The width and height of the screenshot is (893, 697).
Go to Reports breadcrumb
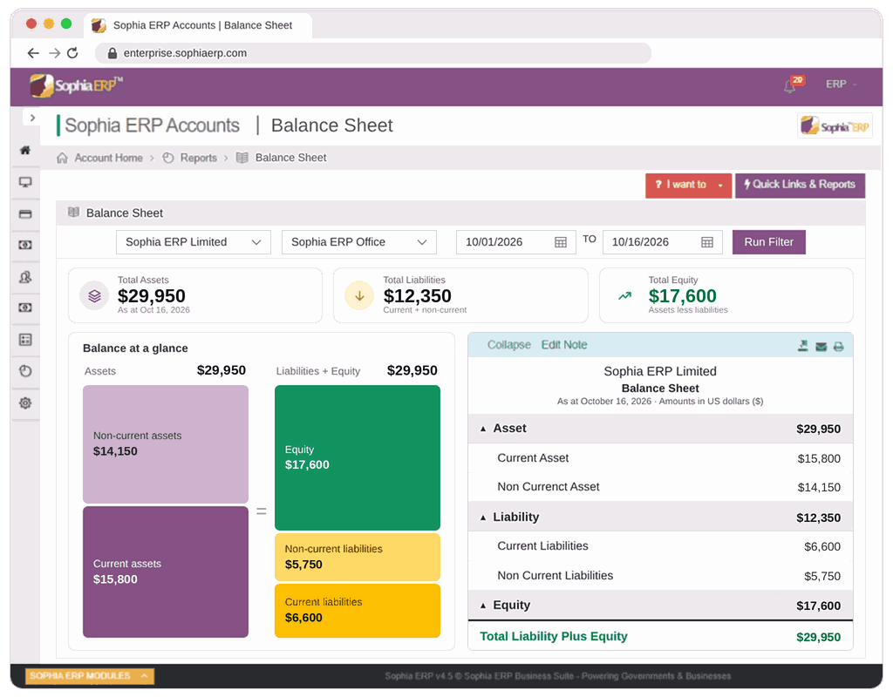click(x=198, y=158)
